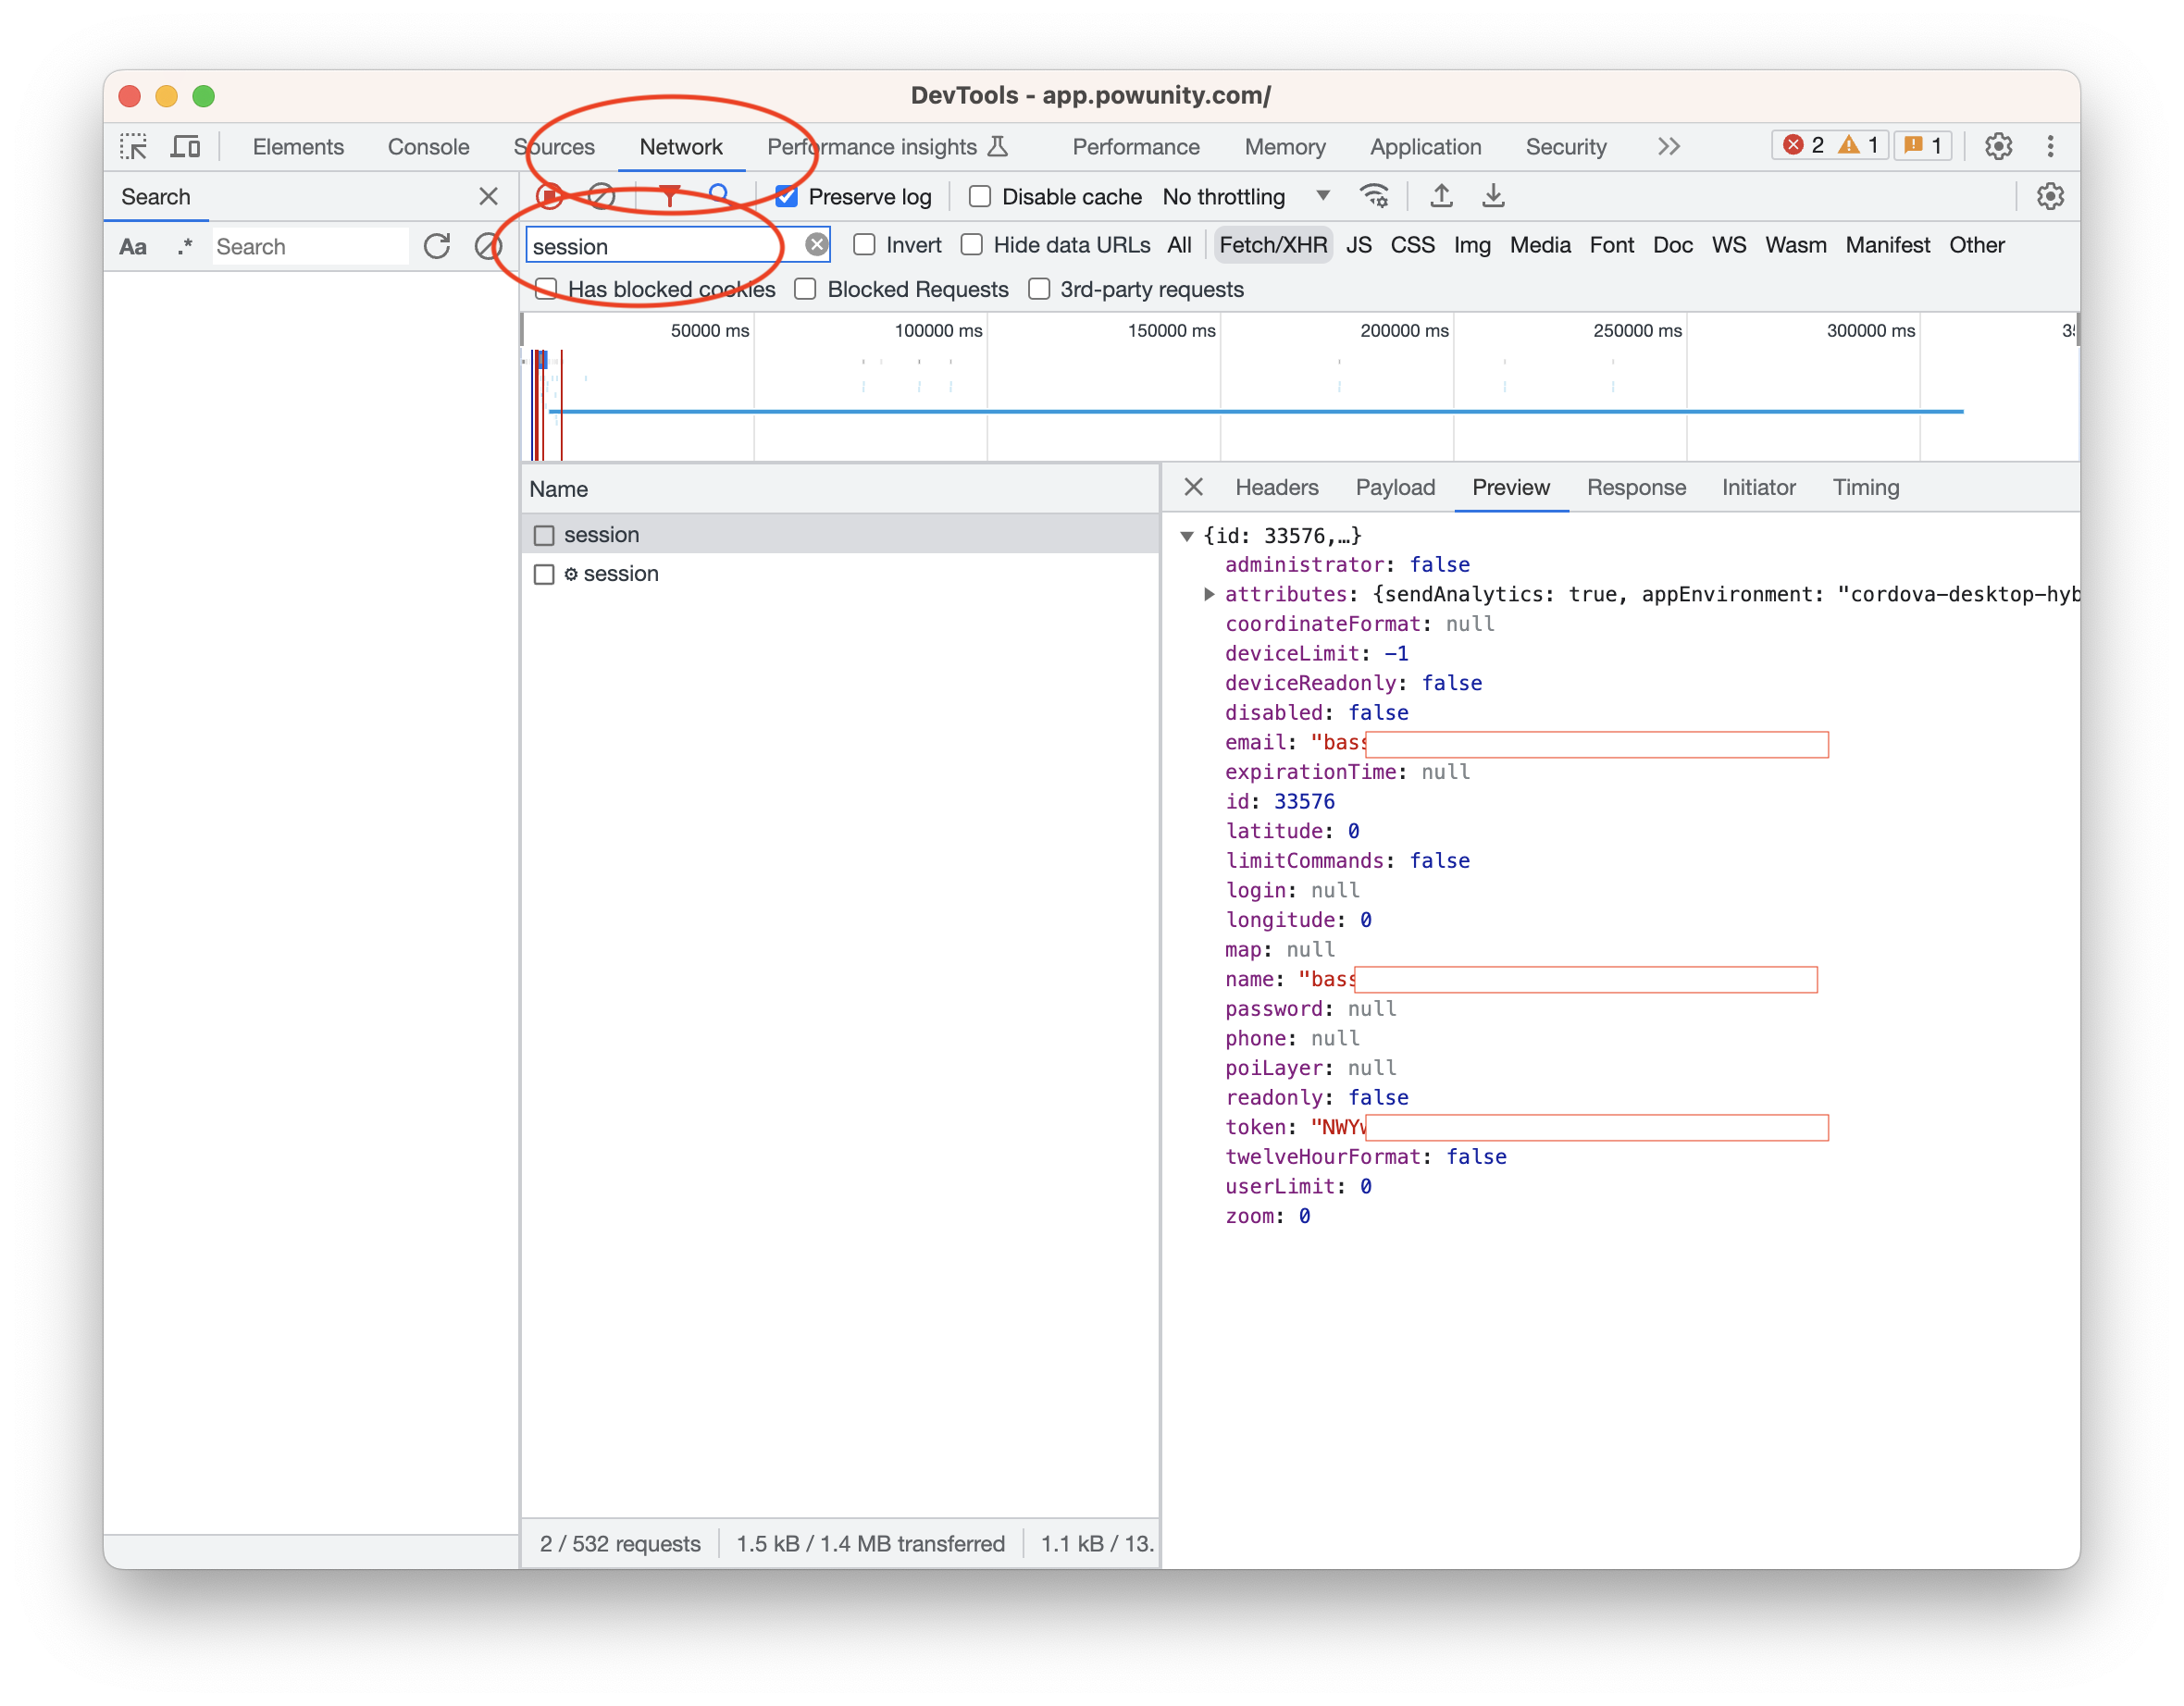Viewport: 2184px width, 1706px height.
Task: Toggle match case Aa icon
Action: (x=133, y=247)
